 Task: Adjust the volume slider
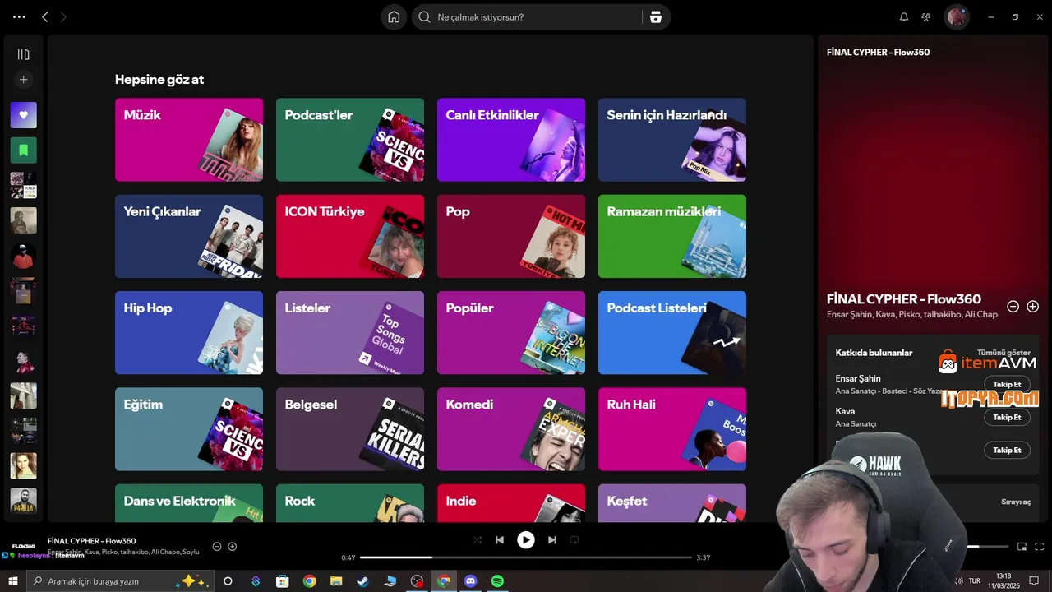pyautogui.click(x=987, y=546)
